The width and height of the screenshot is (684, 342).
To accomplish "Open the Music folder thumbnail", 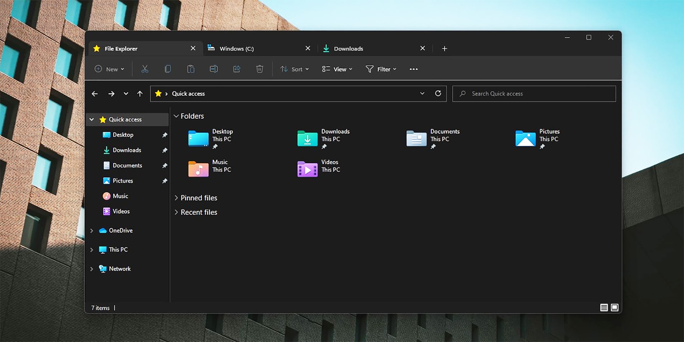I will [x=199, y=169].
